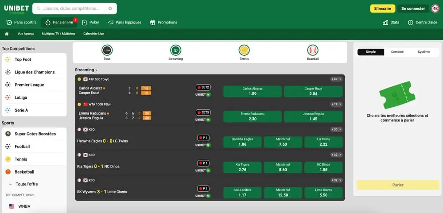Expand the +18 markets for WTA 1000 Pékin
This screenshot has width=443, height=213.
point(336,104)
